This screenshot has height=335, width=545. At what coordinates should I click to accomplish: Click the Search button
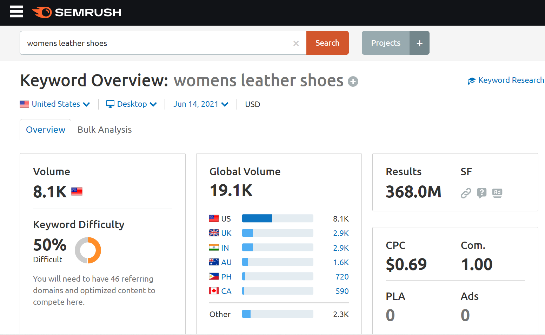point(327,43)
